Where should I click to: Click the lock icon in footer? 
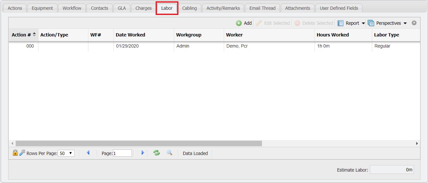(x=15, y=153)
